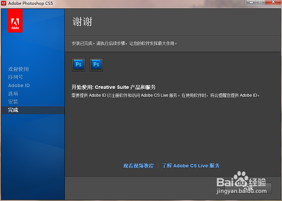Open the 观看视频教程 link
282x201 pixels.
coord(138,166)
